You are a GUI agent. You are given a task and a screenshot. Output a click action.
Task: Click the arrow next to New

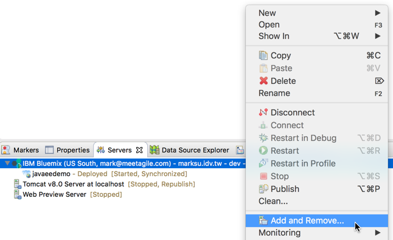point(378,13)
